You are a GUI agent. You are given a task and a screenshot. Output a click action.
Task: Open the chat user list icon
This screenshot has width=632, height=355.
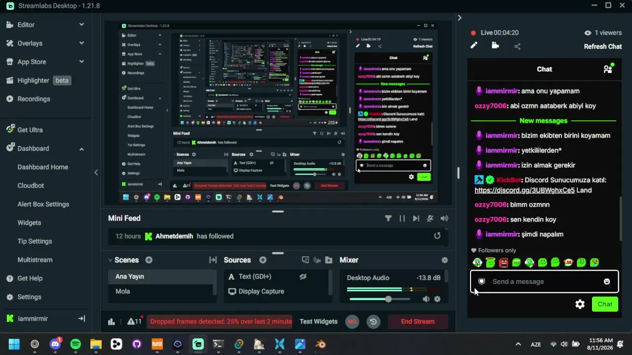pyautogui.click(x=608, y=69)
